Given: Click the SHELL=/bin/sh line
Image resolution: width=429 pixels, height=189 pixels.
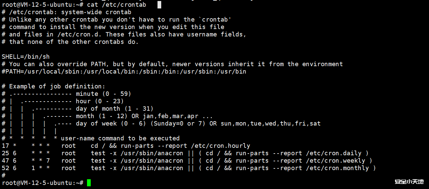Looking at the screenshot, I should pos(26,57).
